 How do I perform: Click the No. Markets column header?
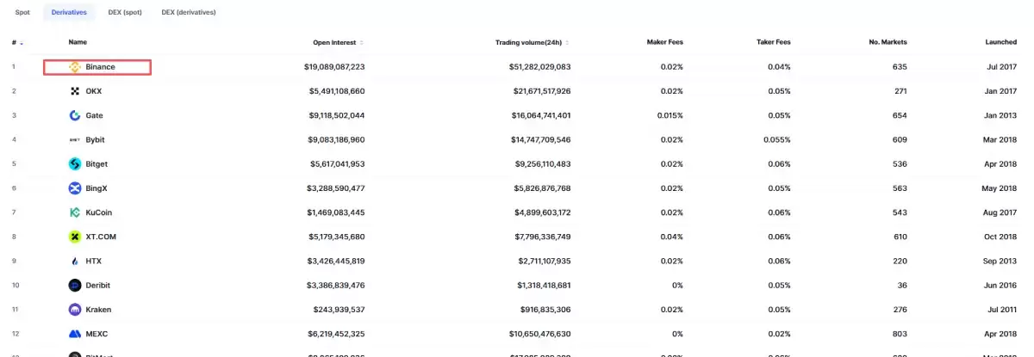point(888,42)
